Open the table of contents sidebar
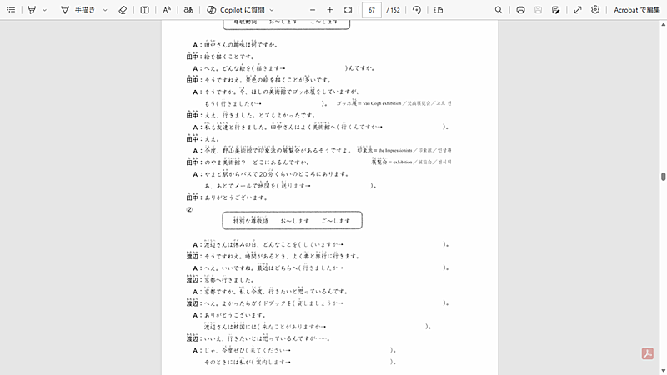 9,10
